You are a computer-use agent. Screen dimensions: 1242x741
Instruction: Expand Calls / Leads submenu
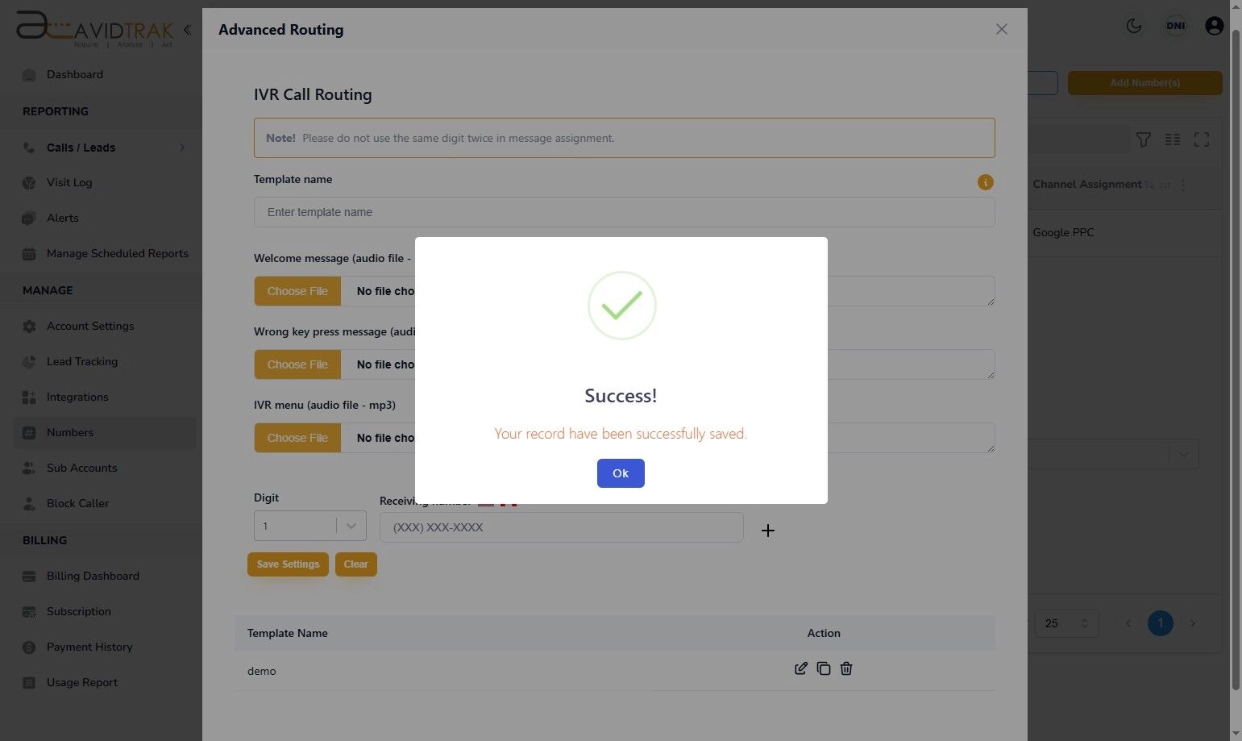point(105,148)
